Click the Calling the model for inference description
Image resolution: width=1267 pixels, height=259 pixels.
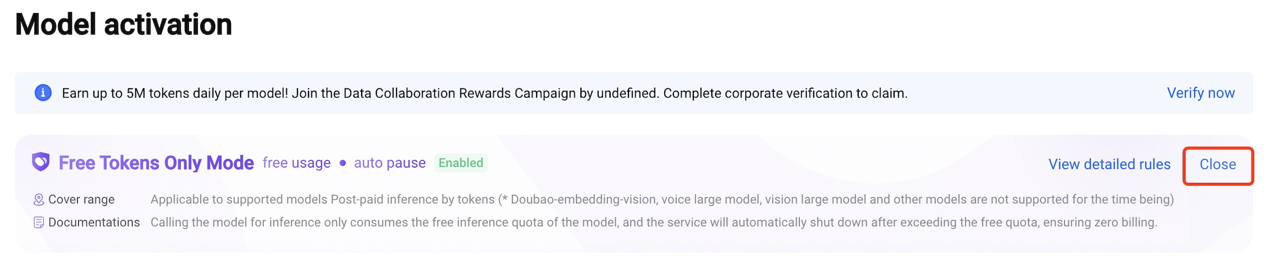click(x=654, y=222)
